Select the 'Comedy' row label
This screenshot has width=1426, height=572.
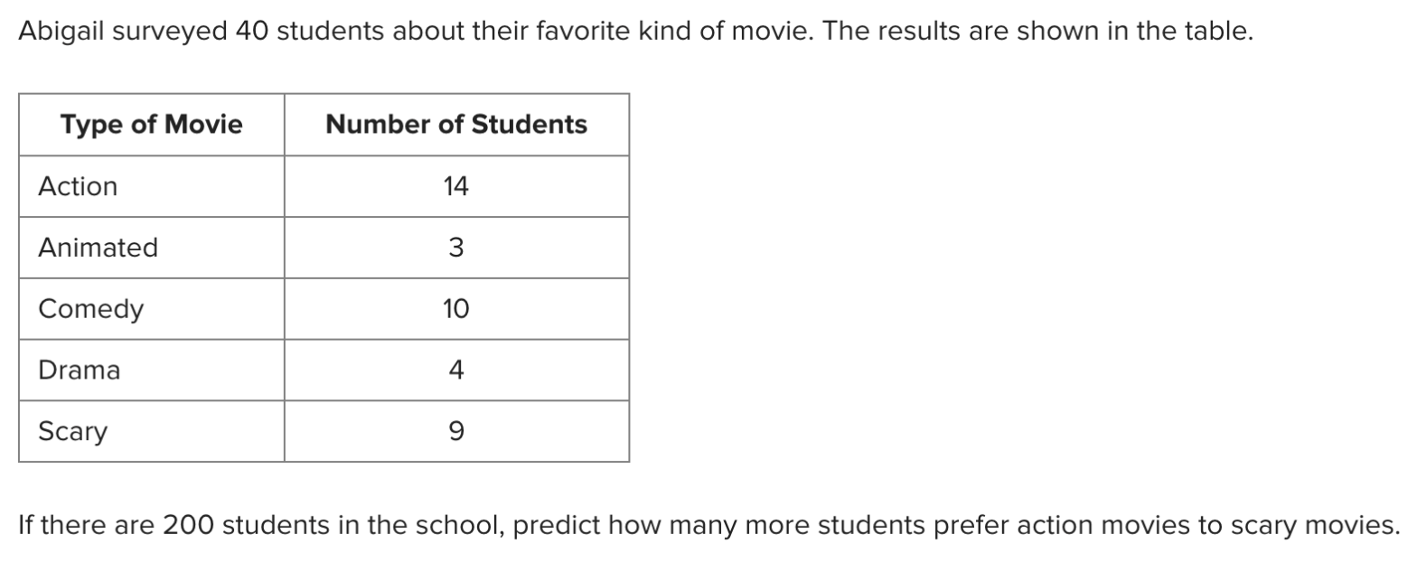click(90, 309)
